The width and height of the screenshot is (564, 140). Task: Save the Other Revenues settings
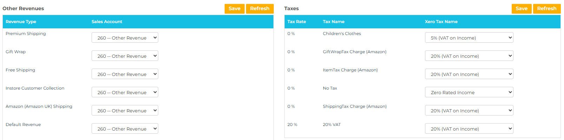pyautogui.click(x=234, y=9)
